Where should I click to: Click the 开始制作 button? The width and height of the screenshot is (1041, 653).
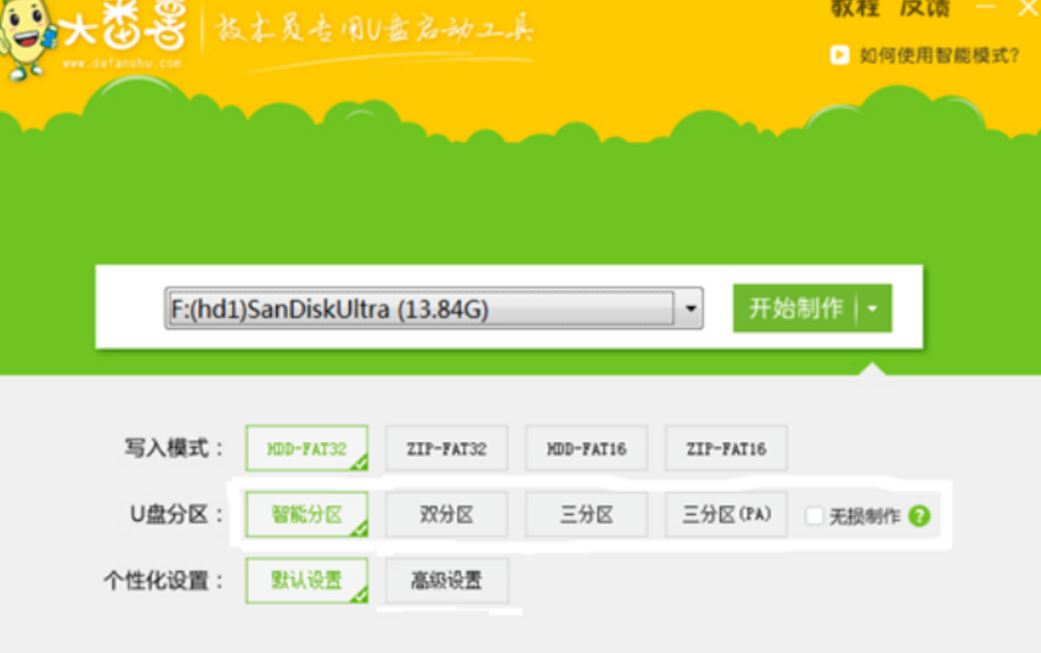[795, 309]
